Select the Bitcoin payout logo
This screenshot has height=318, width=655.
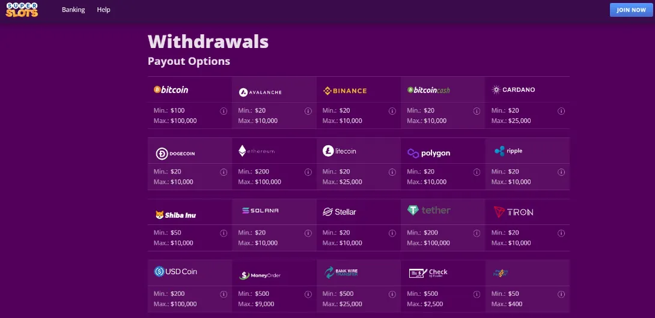171,90
